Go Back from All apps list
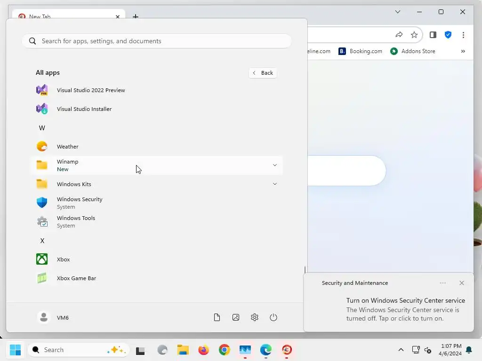 coord(263,73)
